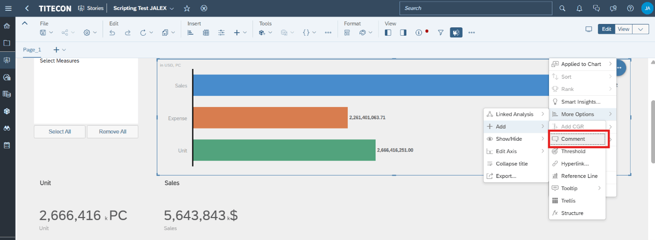Focus the Search input field
Screen dimensions: 655x240
[476, 8]
